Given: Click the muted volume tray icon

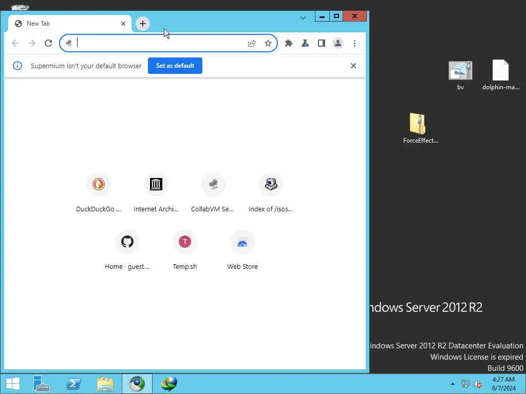Looking at the screenshot, I should tap(478, 384).
